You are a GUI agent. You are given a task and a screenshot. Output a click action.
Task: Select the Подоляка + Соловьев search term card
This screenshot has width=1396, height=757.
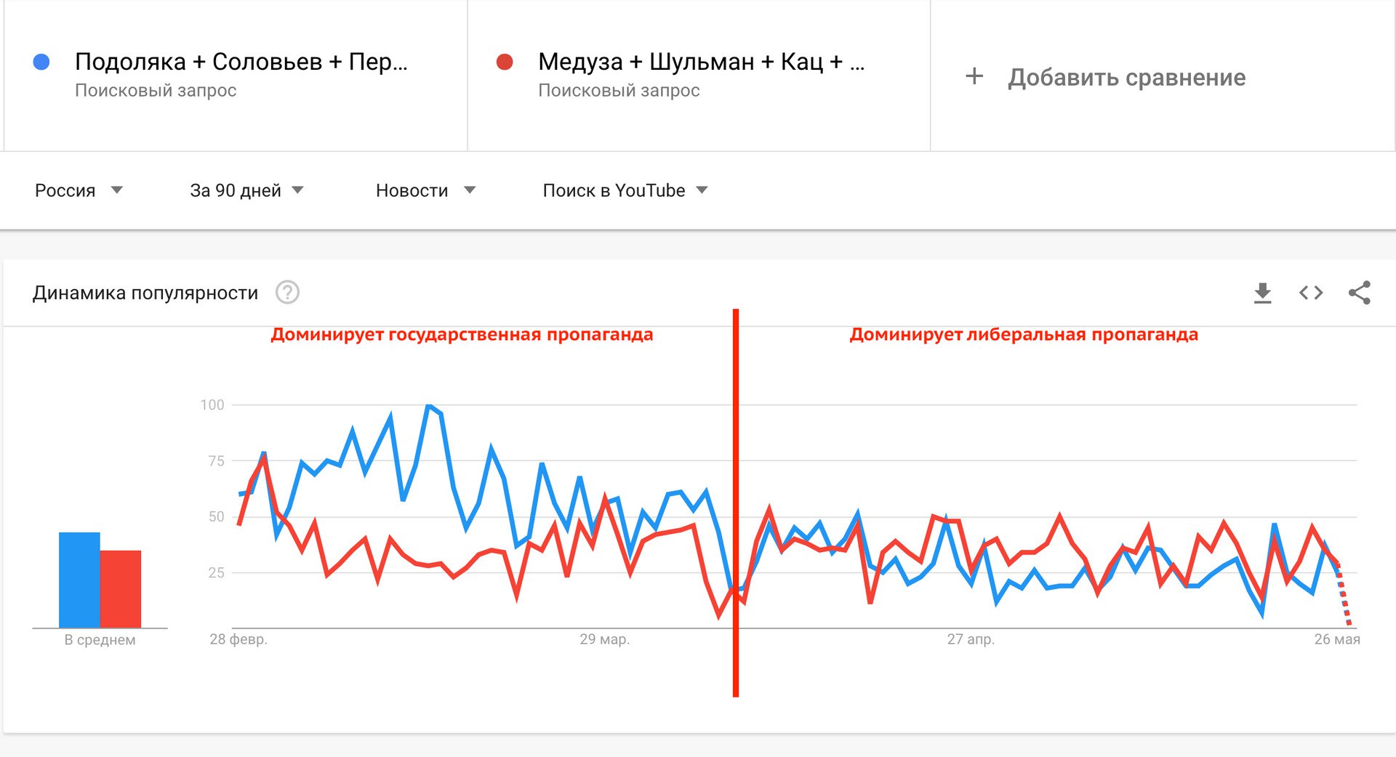[240, 73]
